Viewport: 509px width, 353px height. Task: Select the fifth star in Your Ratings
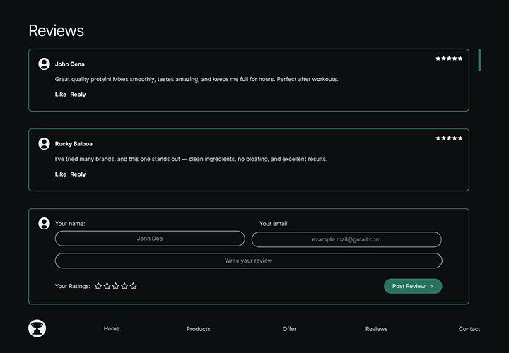133,286
